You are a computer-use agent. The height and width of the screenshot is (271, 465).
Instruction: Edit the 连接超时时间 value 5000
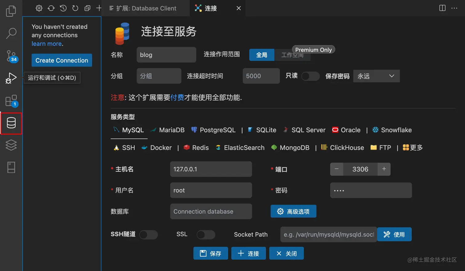click(261, 76)
